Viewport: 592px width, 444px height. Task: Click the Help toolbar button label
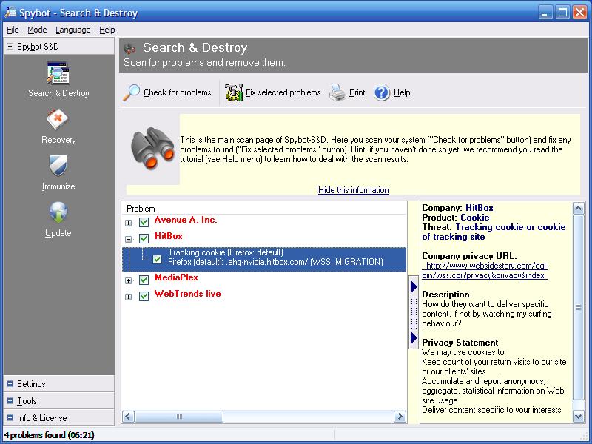point(402,92)
